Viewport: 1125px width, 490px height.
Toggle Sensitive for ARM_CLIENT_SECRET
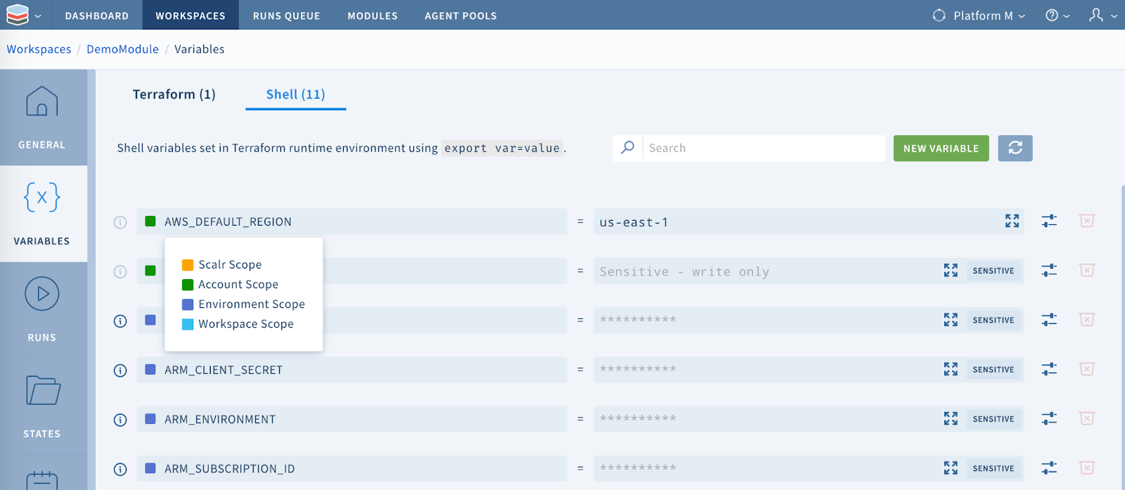[994, 369]
